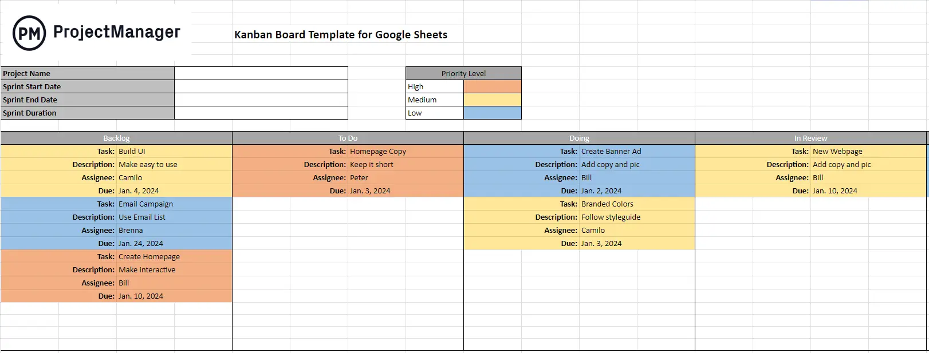Select the Medium priority label cell
Viewport: 929px width, 353px height.
[435, 100]
